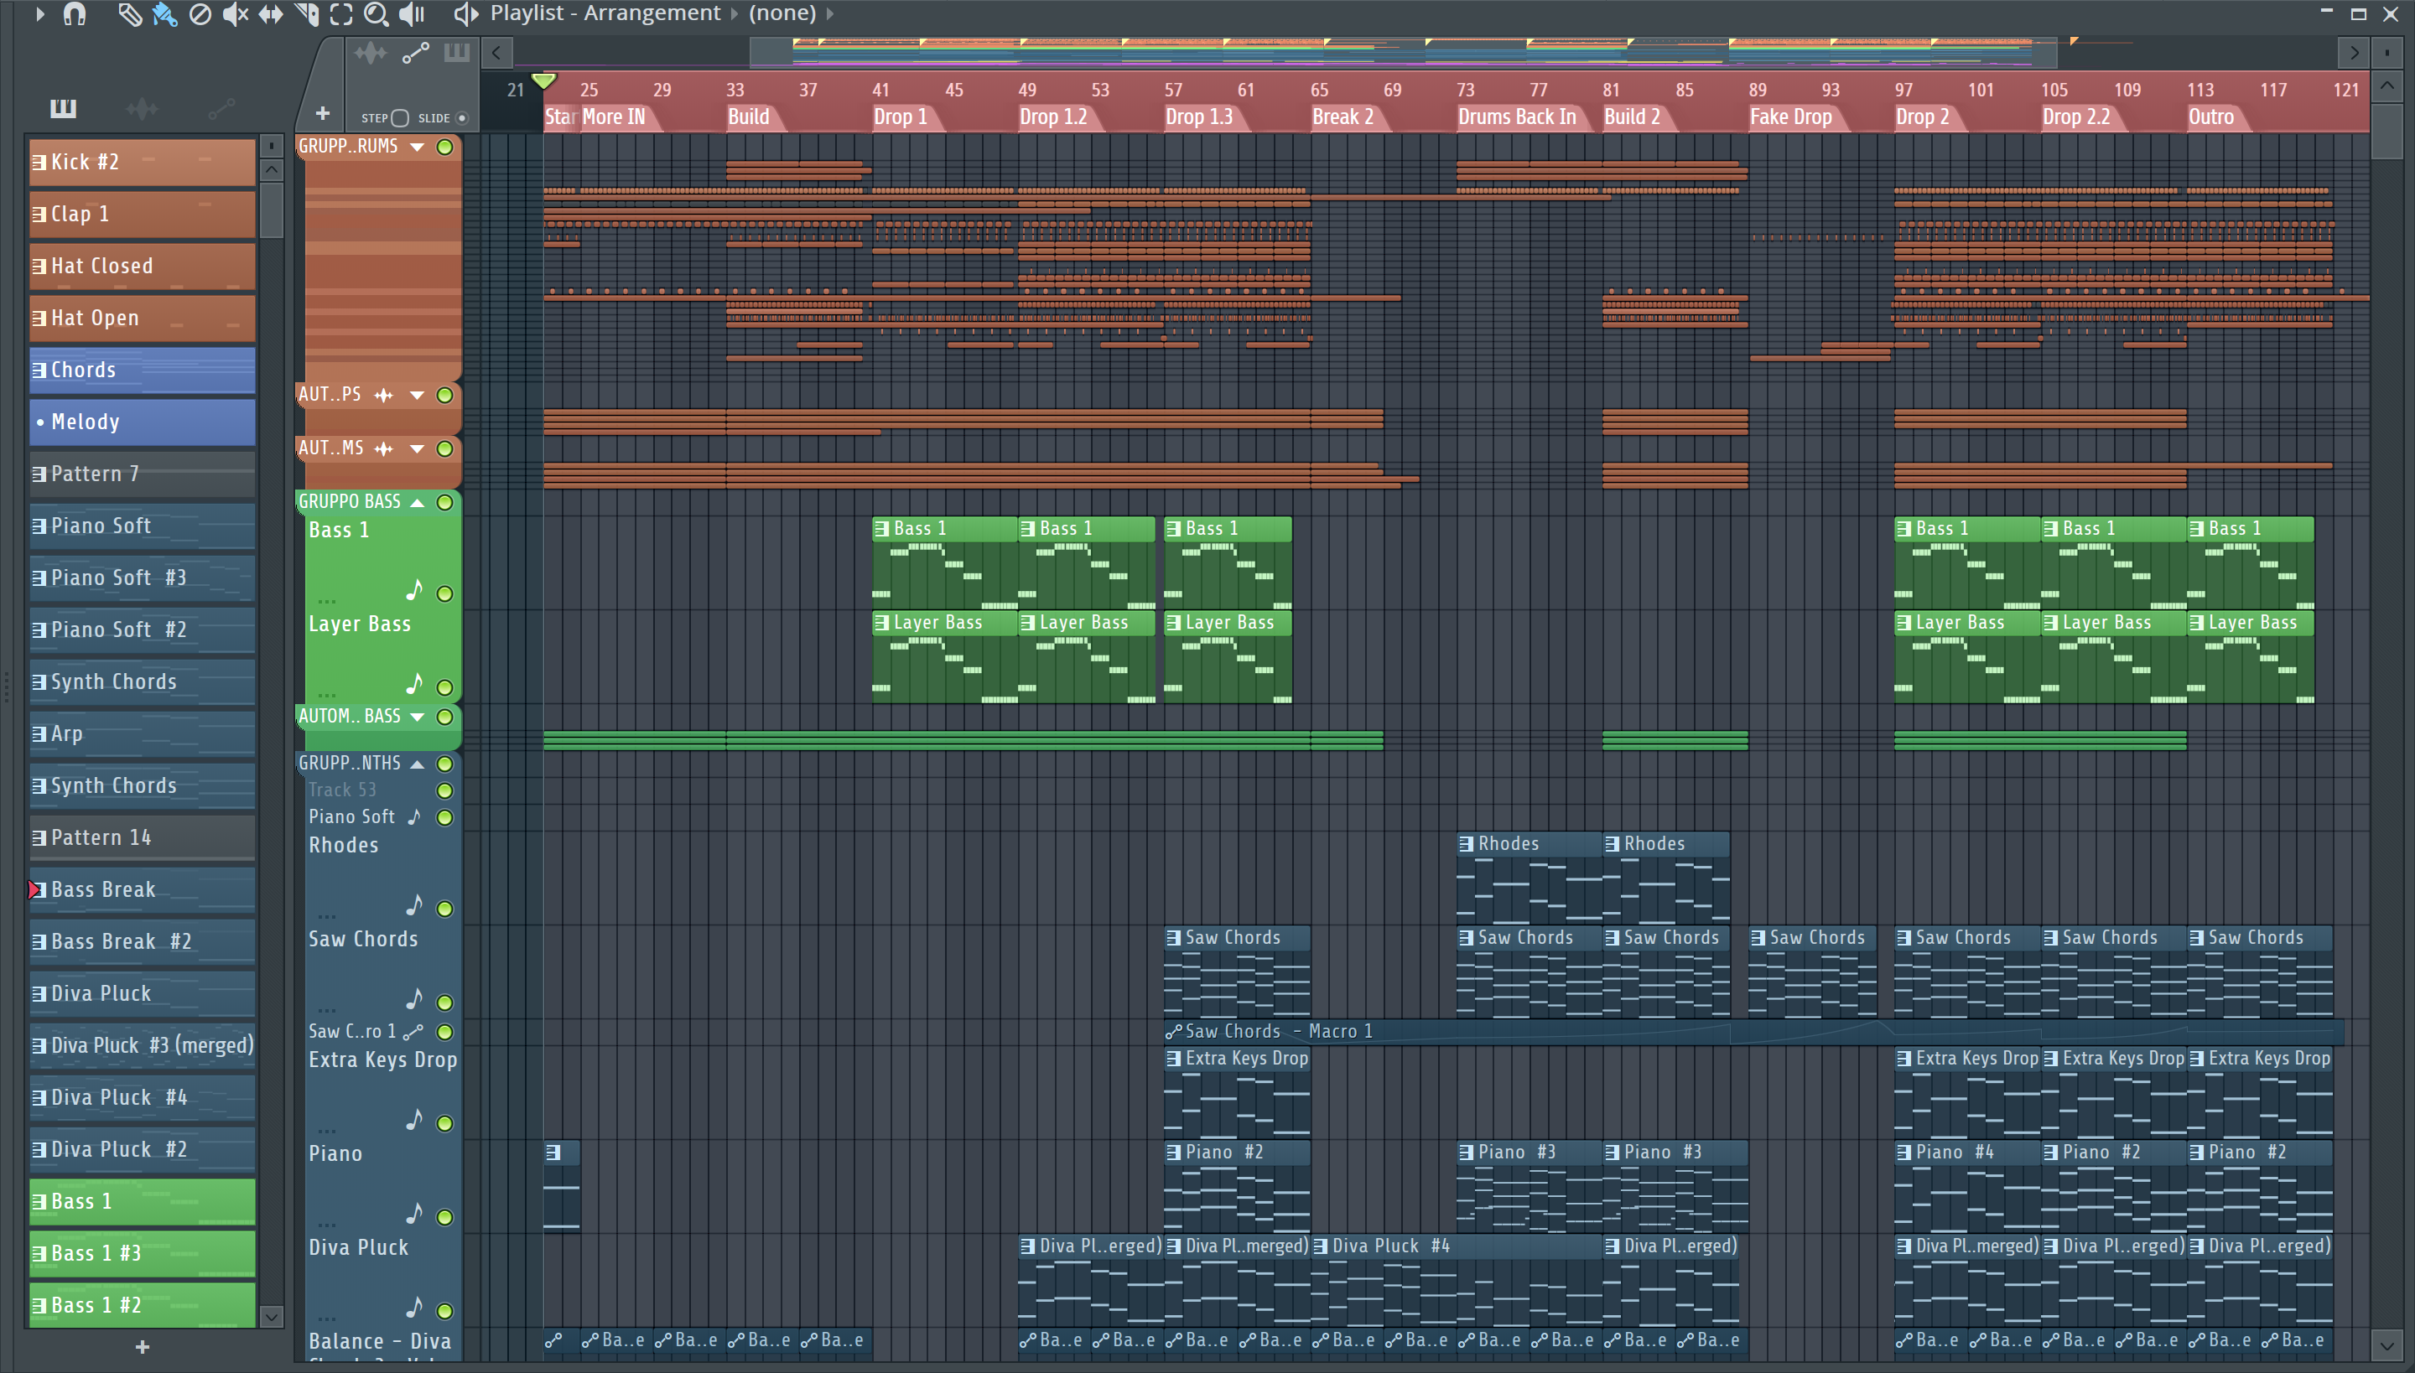Image resolution: width=2415 pixels, height=1373 pixels.
Task: Click pattern list scroll down arrow
Action: pos(272,1316)
